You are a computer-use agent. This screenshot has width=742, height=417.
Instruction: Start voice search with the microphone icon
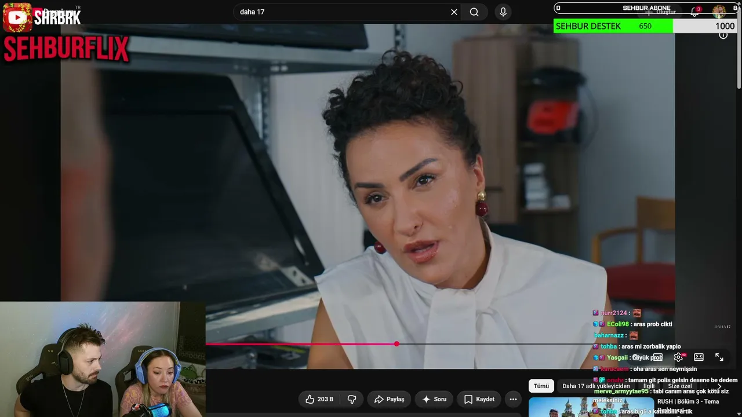coord(503,12)
